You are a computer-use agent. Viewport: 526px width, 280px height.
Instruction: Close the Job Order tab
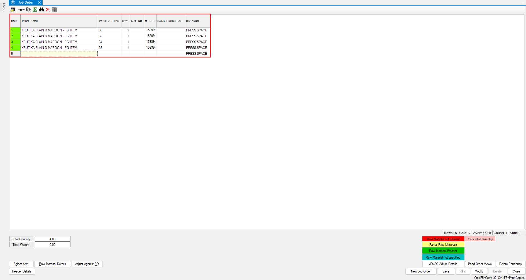40,2
